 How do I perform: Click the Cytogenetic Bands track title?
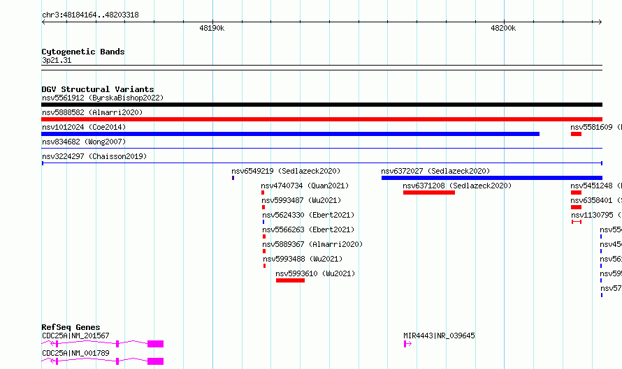tap(83, 52)
